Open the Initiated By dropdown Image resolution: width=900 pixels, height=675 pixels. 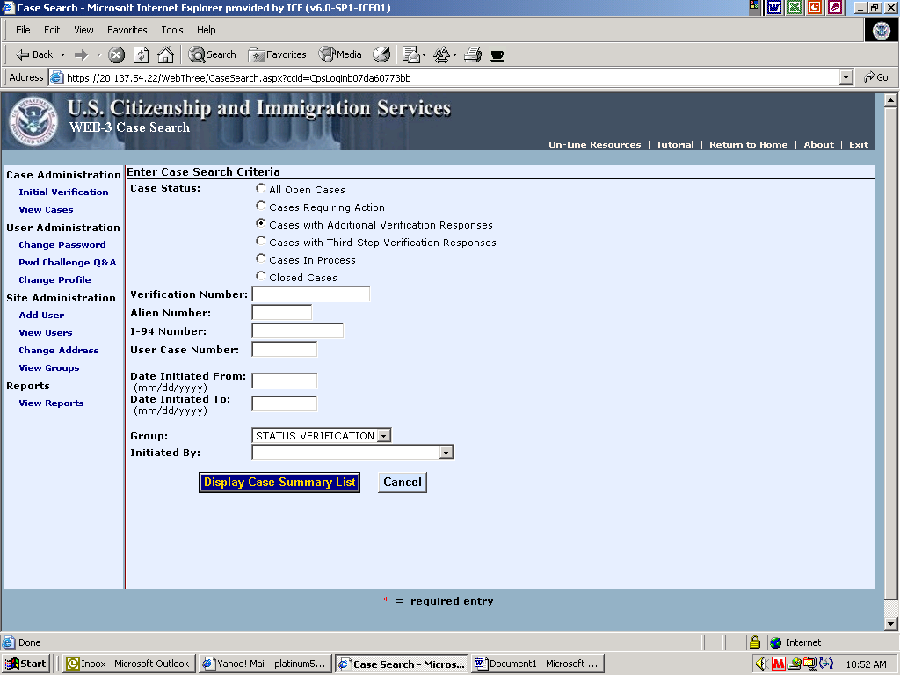[353, 453]
